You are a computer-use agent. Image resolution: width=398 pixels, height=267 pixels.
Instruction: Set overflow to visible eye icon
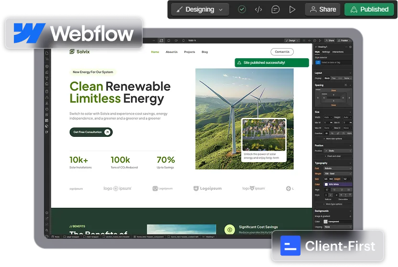(x=327, y=133)
